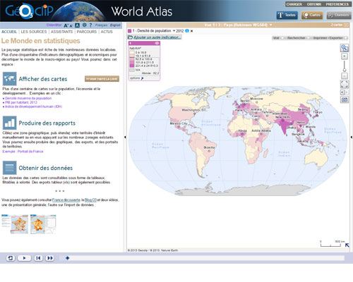Go to the LES SOURCES tab
The width and height of the screenshot is (353, 282).
(x=34, y=32)
